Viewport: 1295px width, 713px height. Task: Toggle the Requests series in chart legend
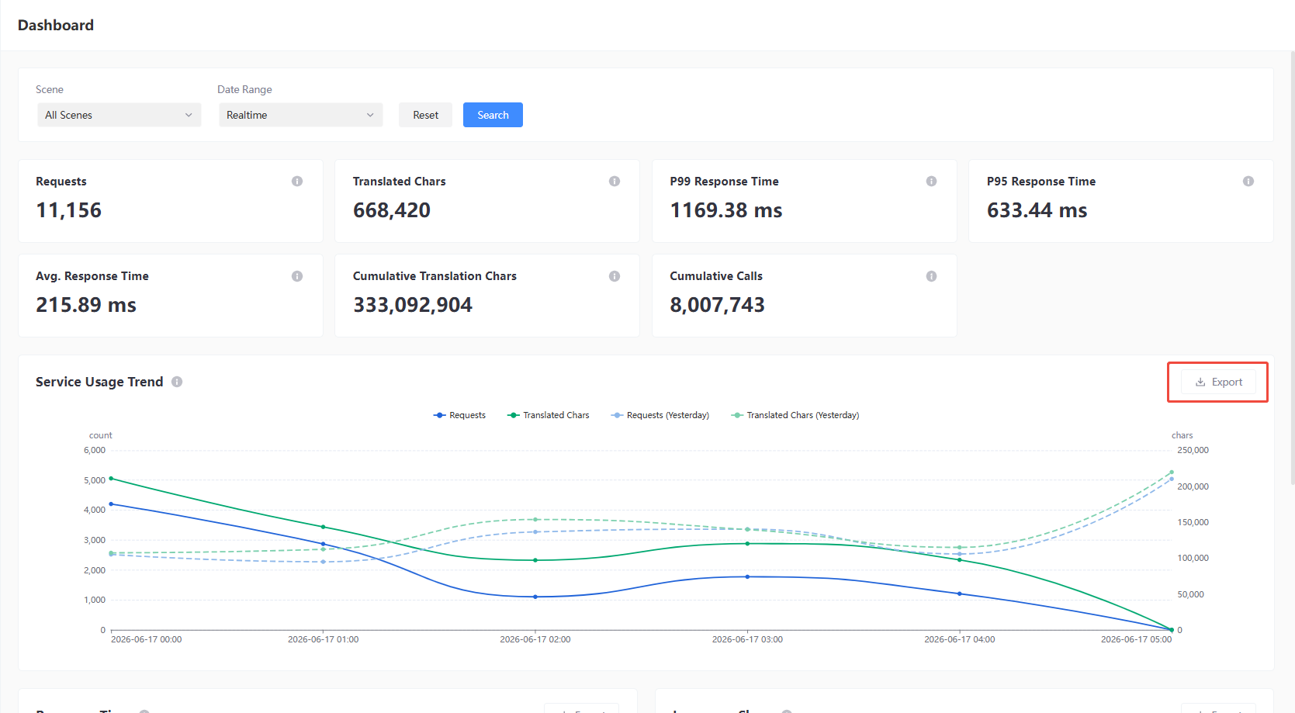point(459,415)
